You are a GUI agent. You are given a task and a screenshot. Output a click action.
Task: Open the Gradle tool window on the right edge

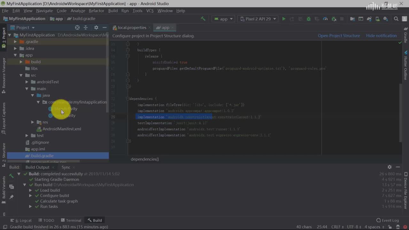click(405, 35)
